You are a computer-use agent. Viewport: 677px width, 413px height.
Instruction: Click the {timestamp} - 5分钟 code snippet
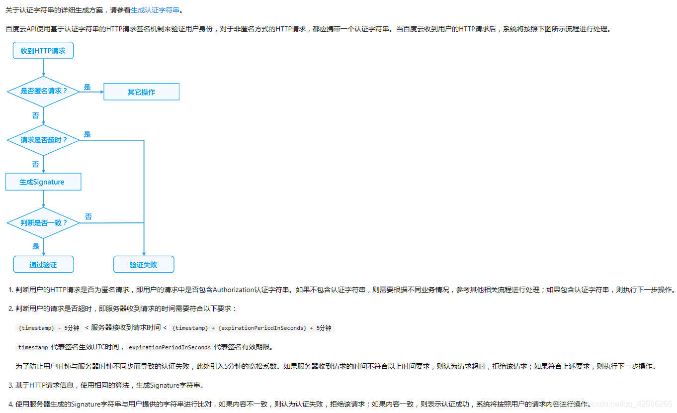pos(48,328)
